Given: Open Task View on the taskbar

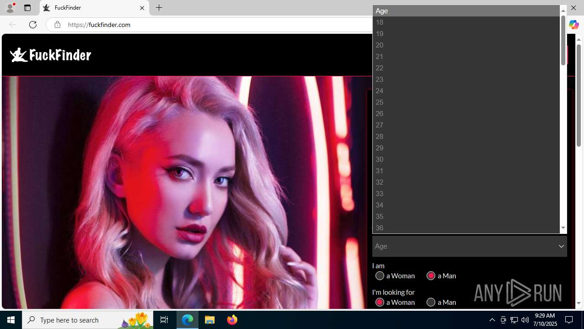Looking at the screenshot, I should tap(164, 320).
